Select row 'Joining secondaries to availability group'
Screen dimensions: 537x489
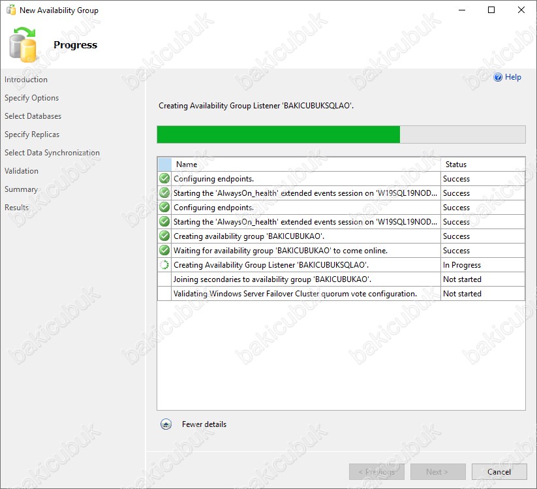click(341, 279)
